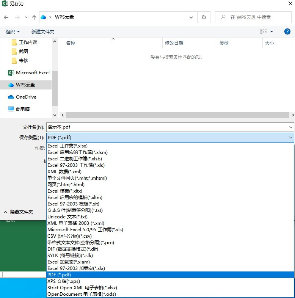This screenshot has height=298, width=295.
Task: Choose Excel 二进制工作簿(*.xlsb)
Action: click(x=170, y=159)
